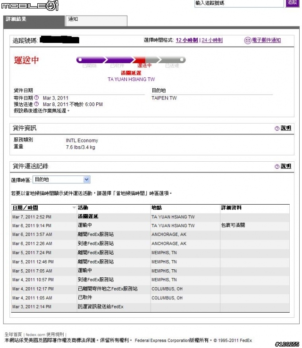Click the Mobile01 logo
Image resolution: width=302 pixels, height=348 pixels.
tap(30, 6)
